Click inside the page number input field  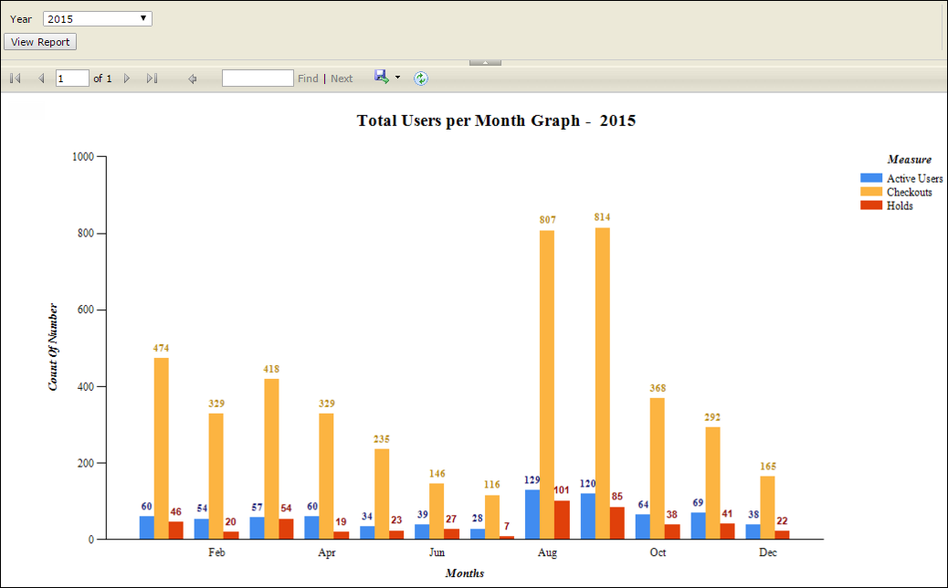click(72, 78)
